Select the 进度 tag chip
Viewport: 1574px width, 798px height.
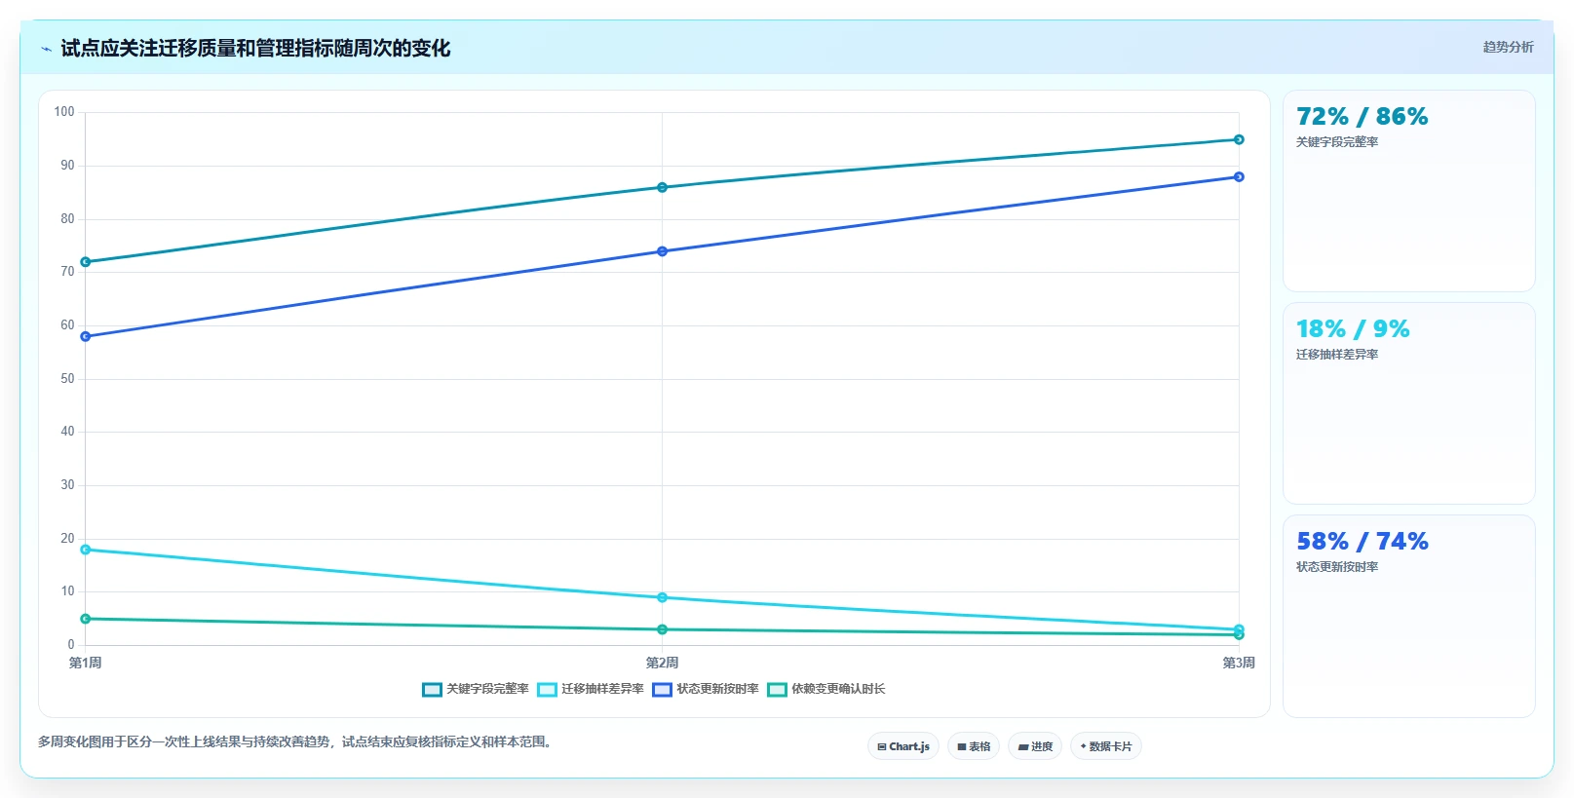click(x=1035, y=746)
